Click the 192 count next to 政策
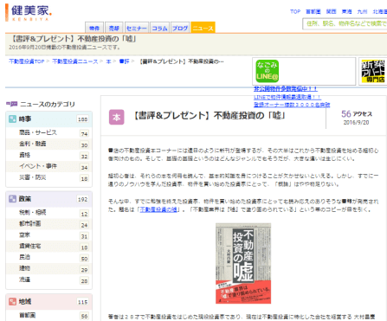Viewport: 387px width, 321px height. [x=83, y=199]
